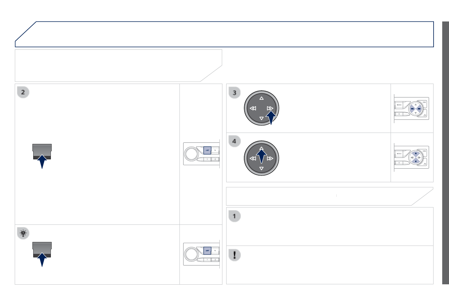Viewport: 449px width, 299px height.
Task: Click the round knob in step 2's diagram
Action: coord(191,153)
